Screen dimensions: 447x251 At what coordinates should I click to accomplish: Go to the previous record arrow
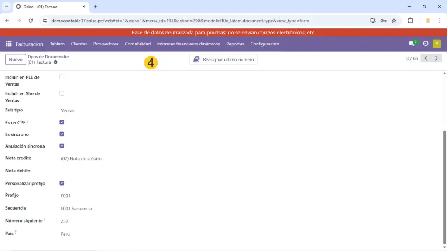tap(426, 58)
